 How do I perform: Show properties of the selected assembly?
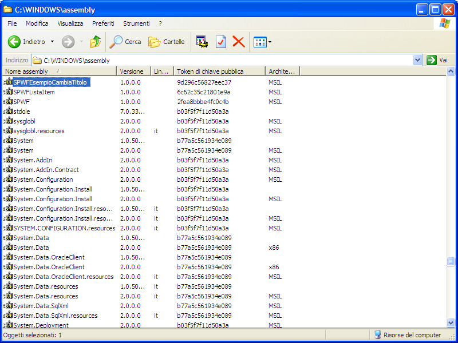click(x=221, y=42)
